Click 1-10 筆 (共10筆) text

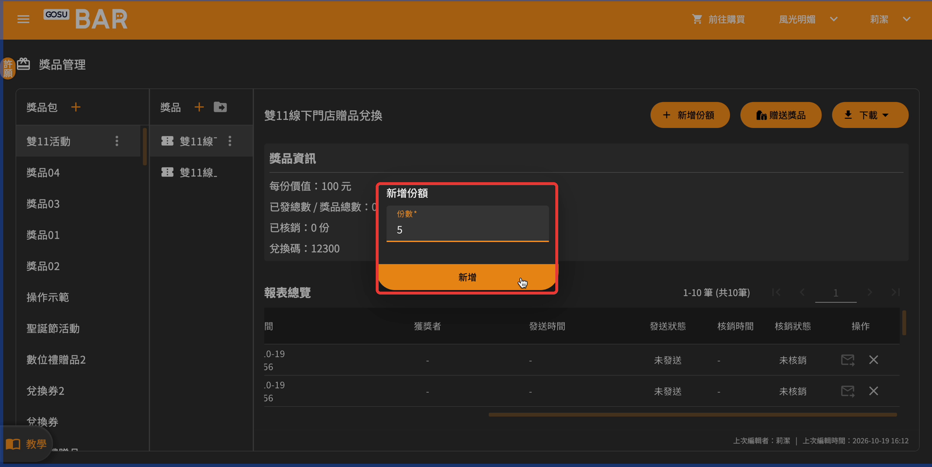click(x=716, y=293)
